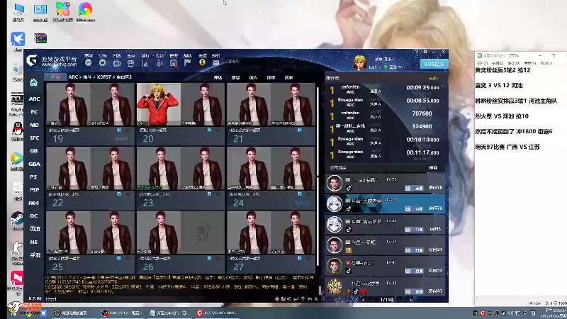Image resolution: width=567 pixels, height=319 pixels.
Task: Click red heart badge in 房间41 row
Action: pyautogui.click(x=364, y=291)
